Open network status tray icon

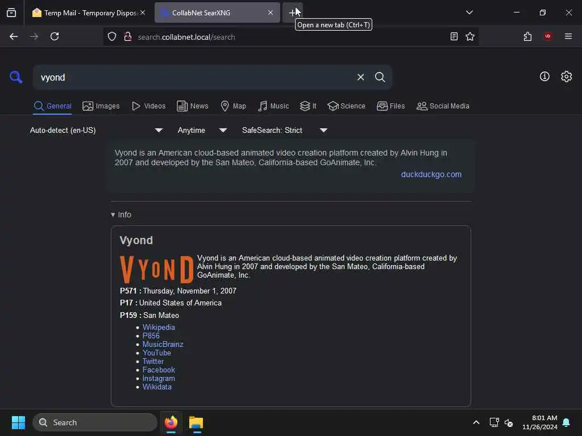point(494,422)
